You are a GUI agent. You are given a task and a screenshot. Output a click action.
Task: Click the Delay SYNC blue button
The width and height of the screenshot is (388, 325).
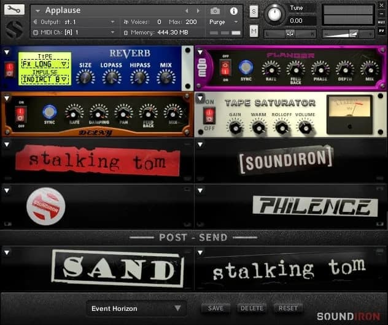(x=49, y=112)
